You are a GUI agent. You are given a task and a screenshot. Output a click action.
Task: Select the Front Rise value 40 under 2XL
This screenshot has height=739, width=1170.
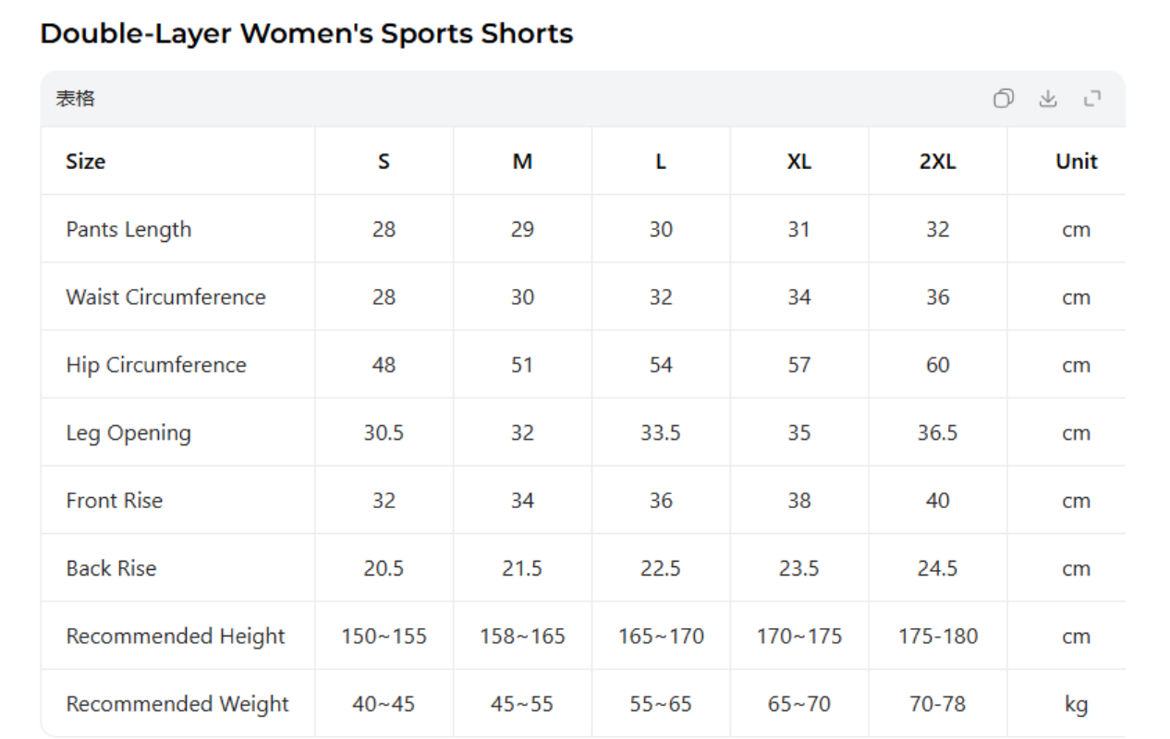(x=937, y=500)
